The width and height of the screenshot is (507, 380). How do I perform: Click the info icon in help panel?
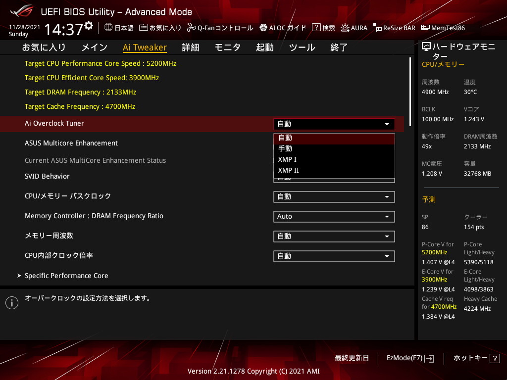pyautogui.click(x=12, y=303)
